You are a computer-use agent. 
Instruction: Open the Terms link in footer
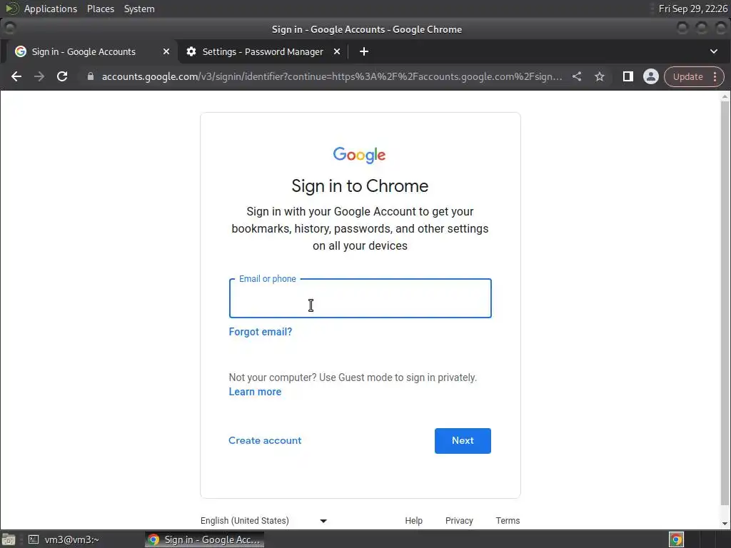(508, 520)
